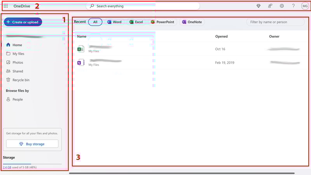Click the diamond icon in Buy storage
311x175 pixels.
coord(21,144)
